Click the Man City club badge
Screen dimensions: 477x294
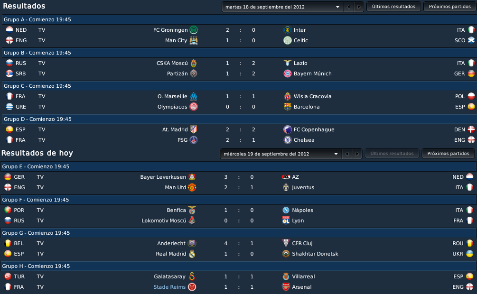(x=194, y=40)
